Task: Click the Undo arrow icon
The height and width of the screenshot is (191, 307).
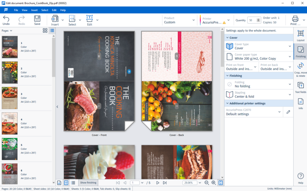Action: (x=6, y=19)
